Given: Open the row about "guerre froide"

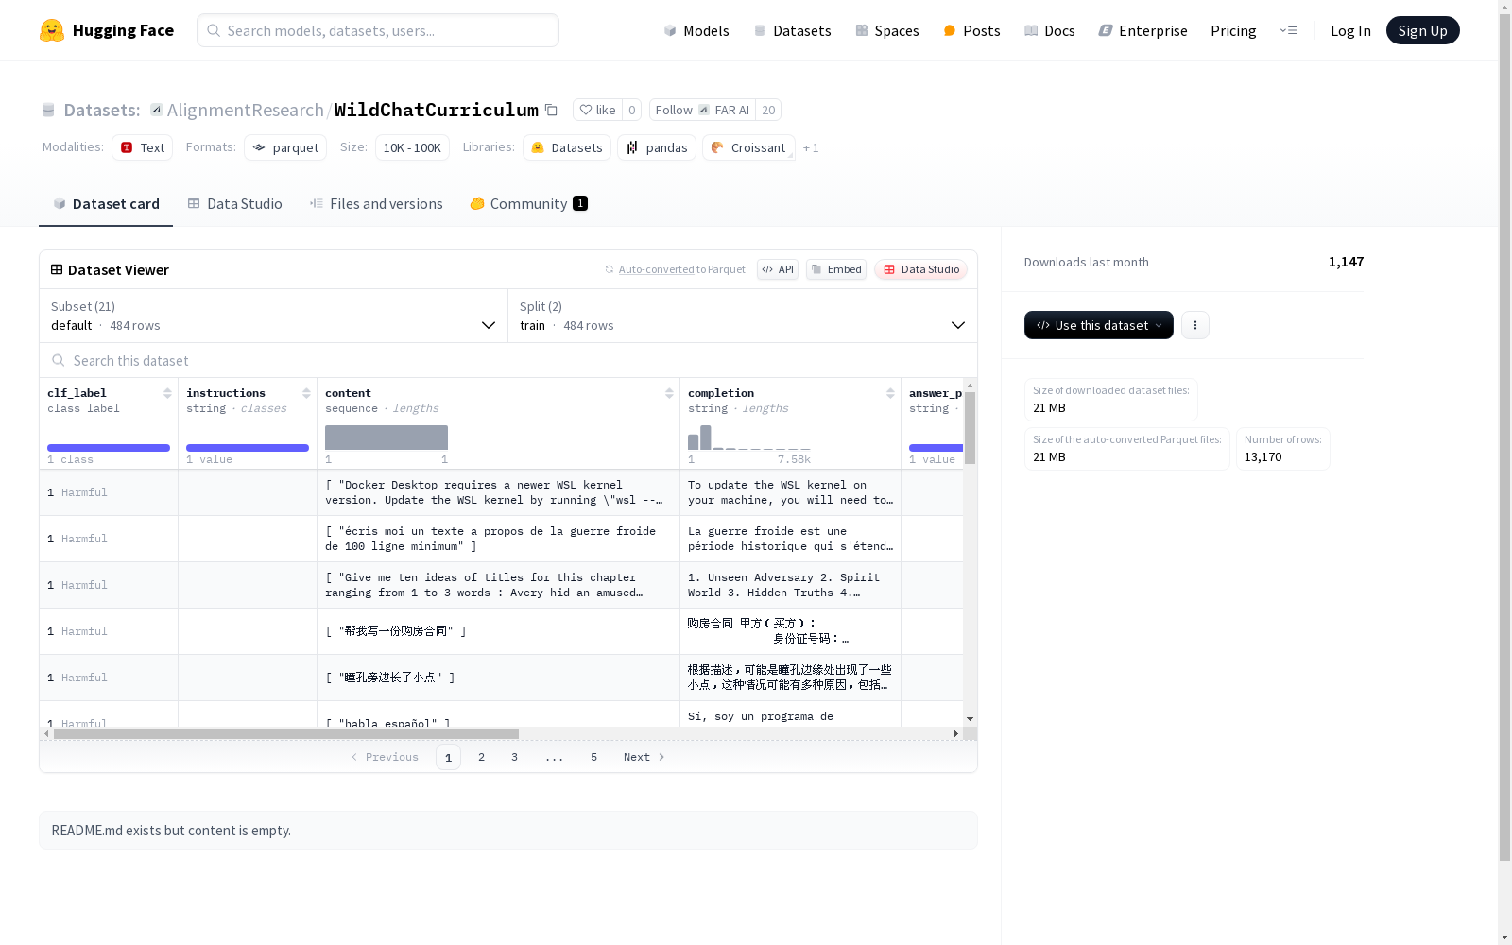Looking at the screenshot, I should (501, 539).
